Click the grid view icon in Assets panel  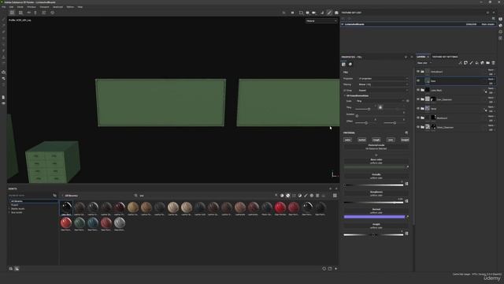335,196
